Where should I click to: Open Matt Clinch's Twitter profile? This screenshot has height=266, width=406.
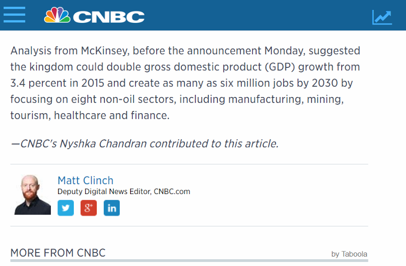[x=65, y=208]
